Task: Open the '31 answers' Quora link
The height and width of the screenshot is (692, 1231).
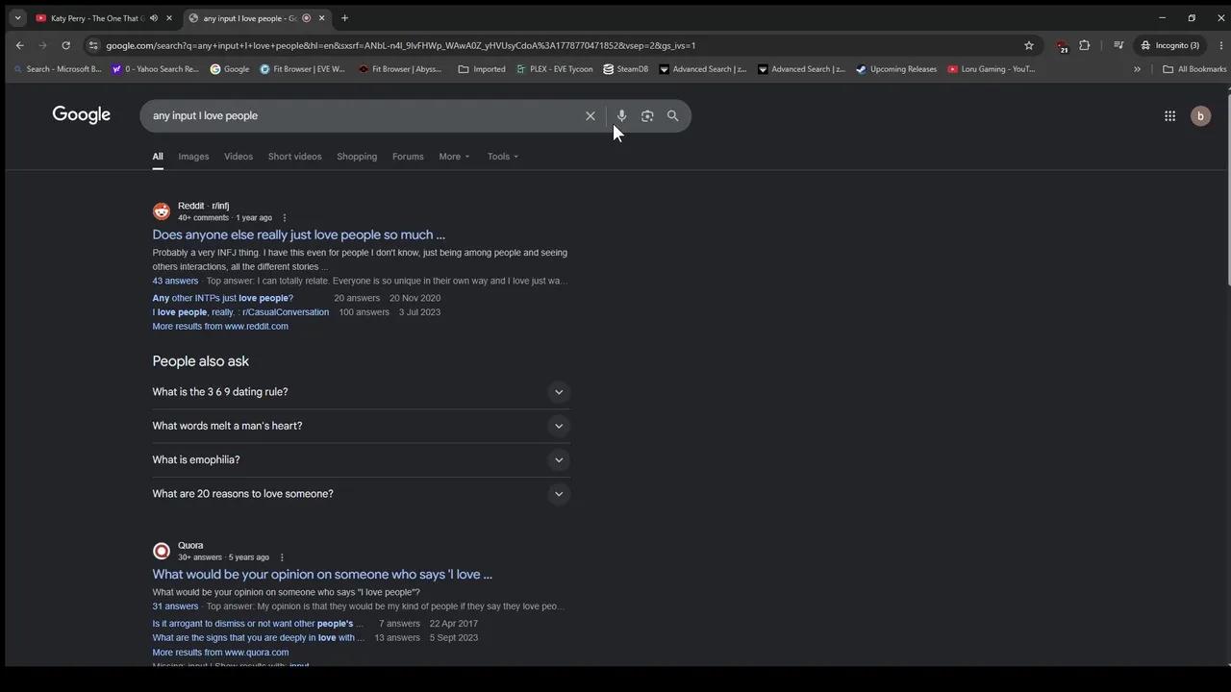Action: click(x=175, y=606)
